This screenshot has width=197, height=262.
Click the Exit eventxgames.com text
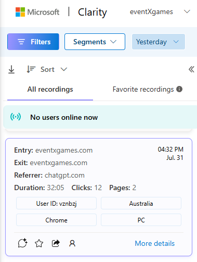(50, 163)
